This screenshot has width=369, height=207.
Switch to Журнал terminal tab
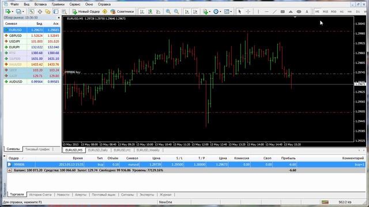[x=165, y=195]
